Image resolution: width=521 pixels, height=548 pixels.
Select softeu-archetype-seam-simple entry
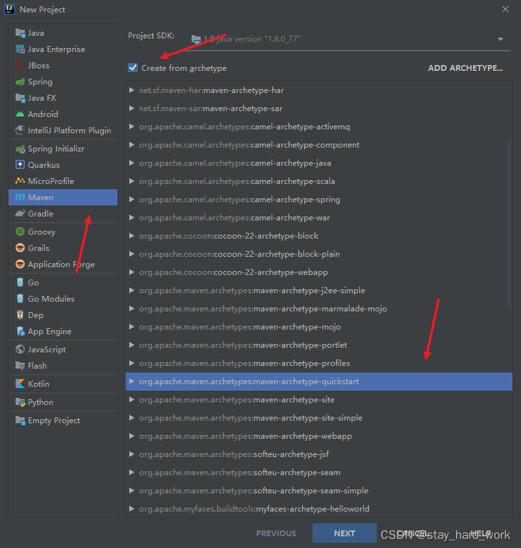coord(319,491)
